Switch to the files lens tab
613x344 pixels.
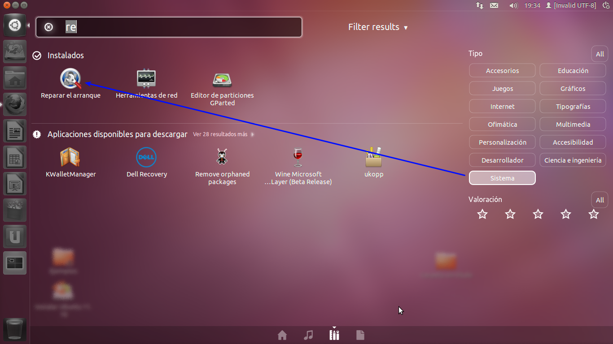pos(360,335)
